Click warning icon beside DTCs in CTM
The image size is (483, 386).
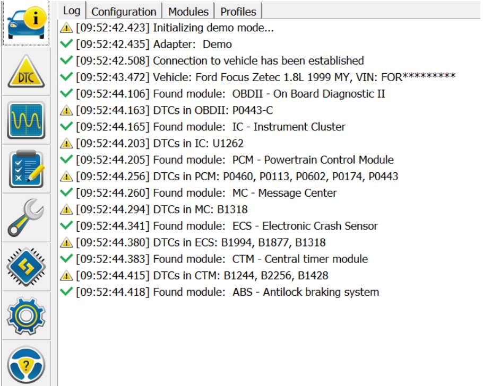click(66, 276)
